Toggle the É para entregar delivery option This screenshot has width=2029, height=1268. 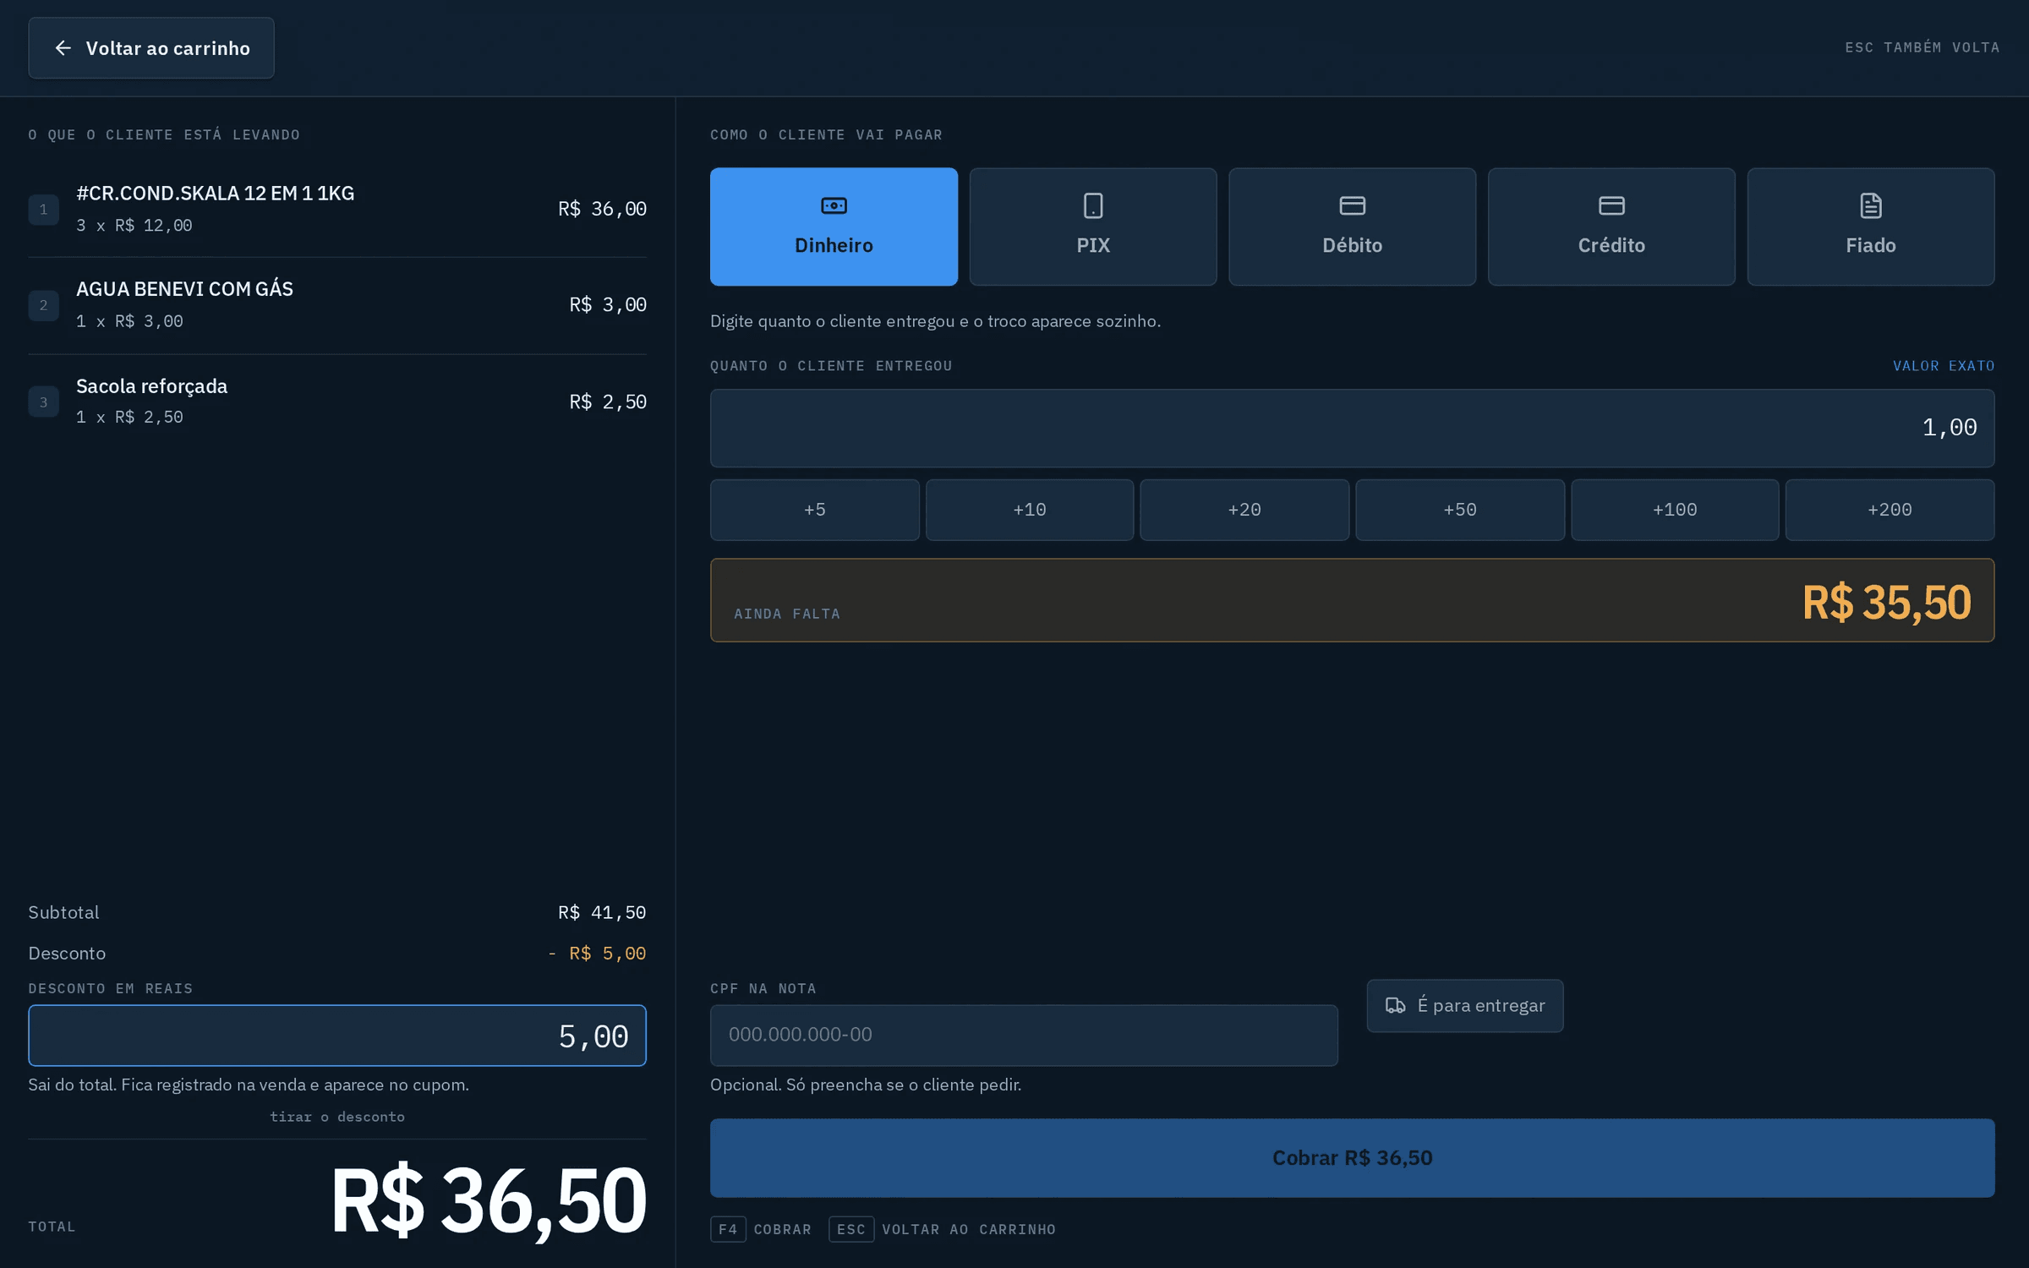1464,1005
